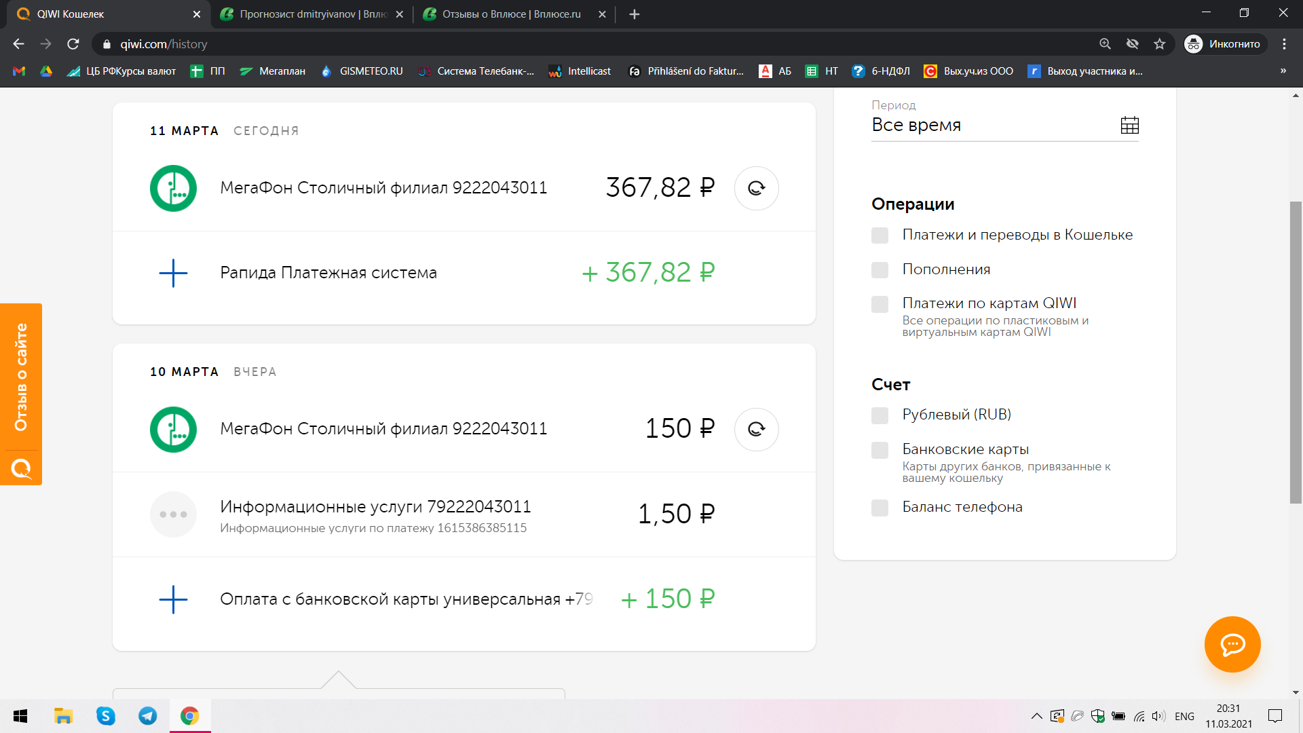Click three-dot icon of Информационные услуги
Viewport: 1303px width, 733px height.
pos(173,514)
